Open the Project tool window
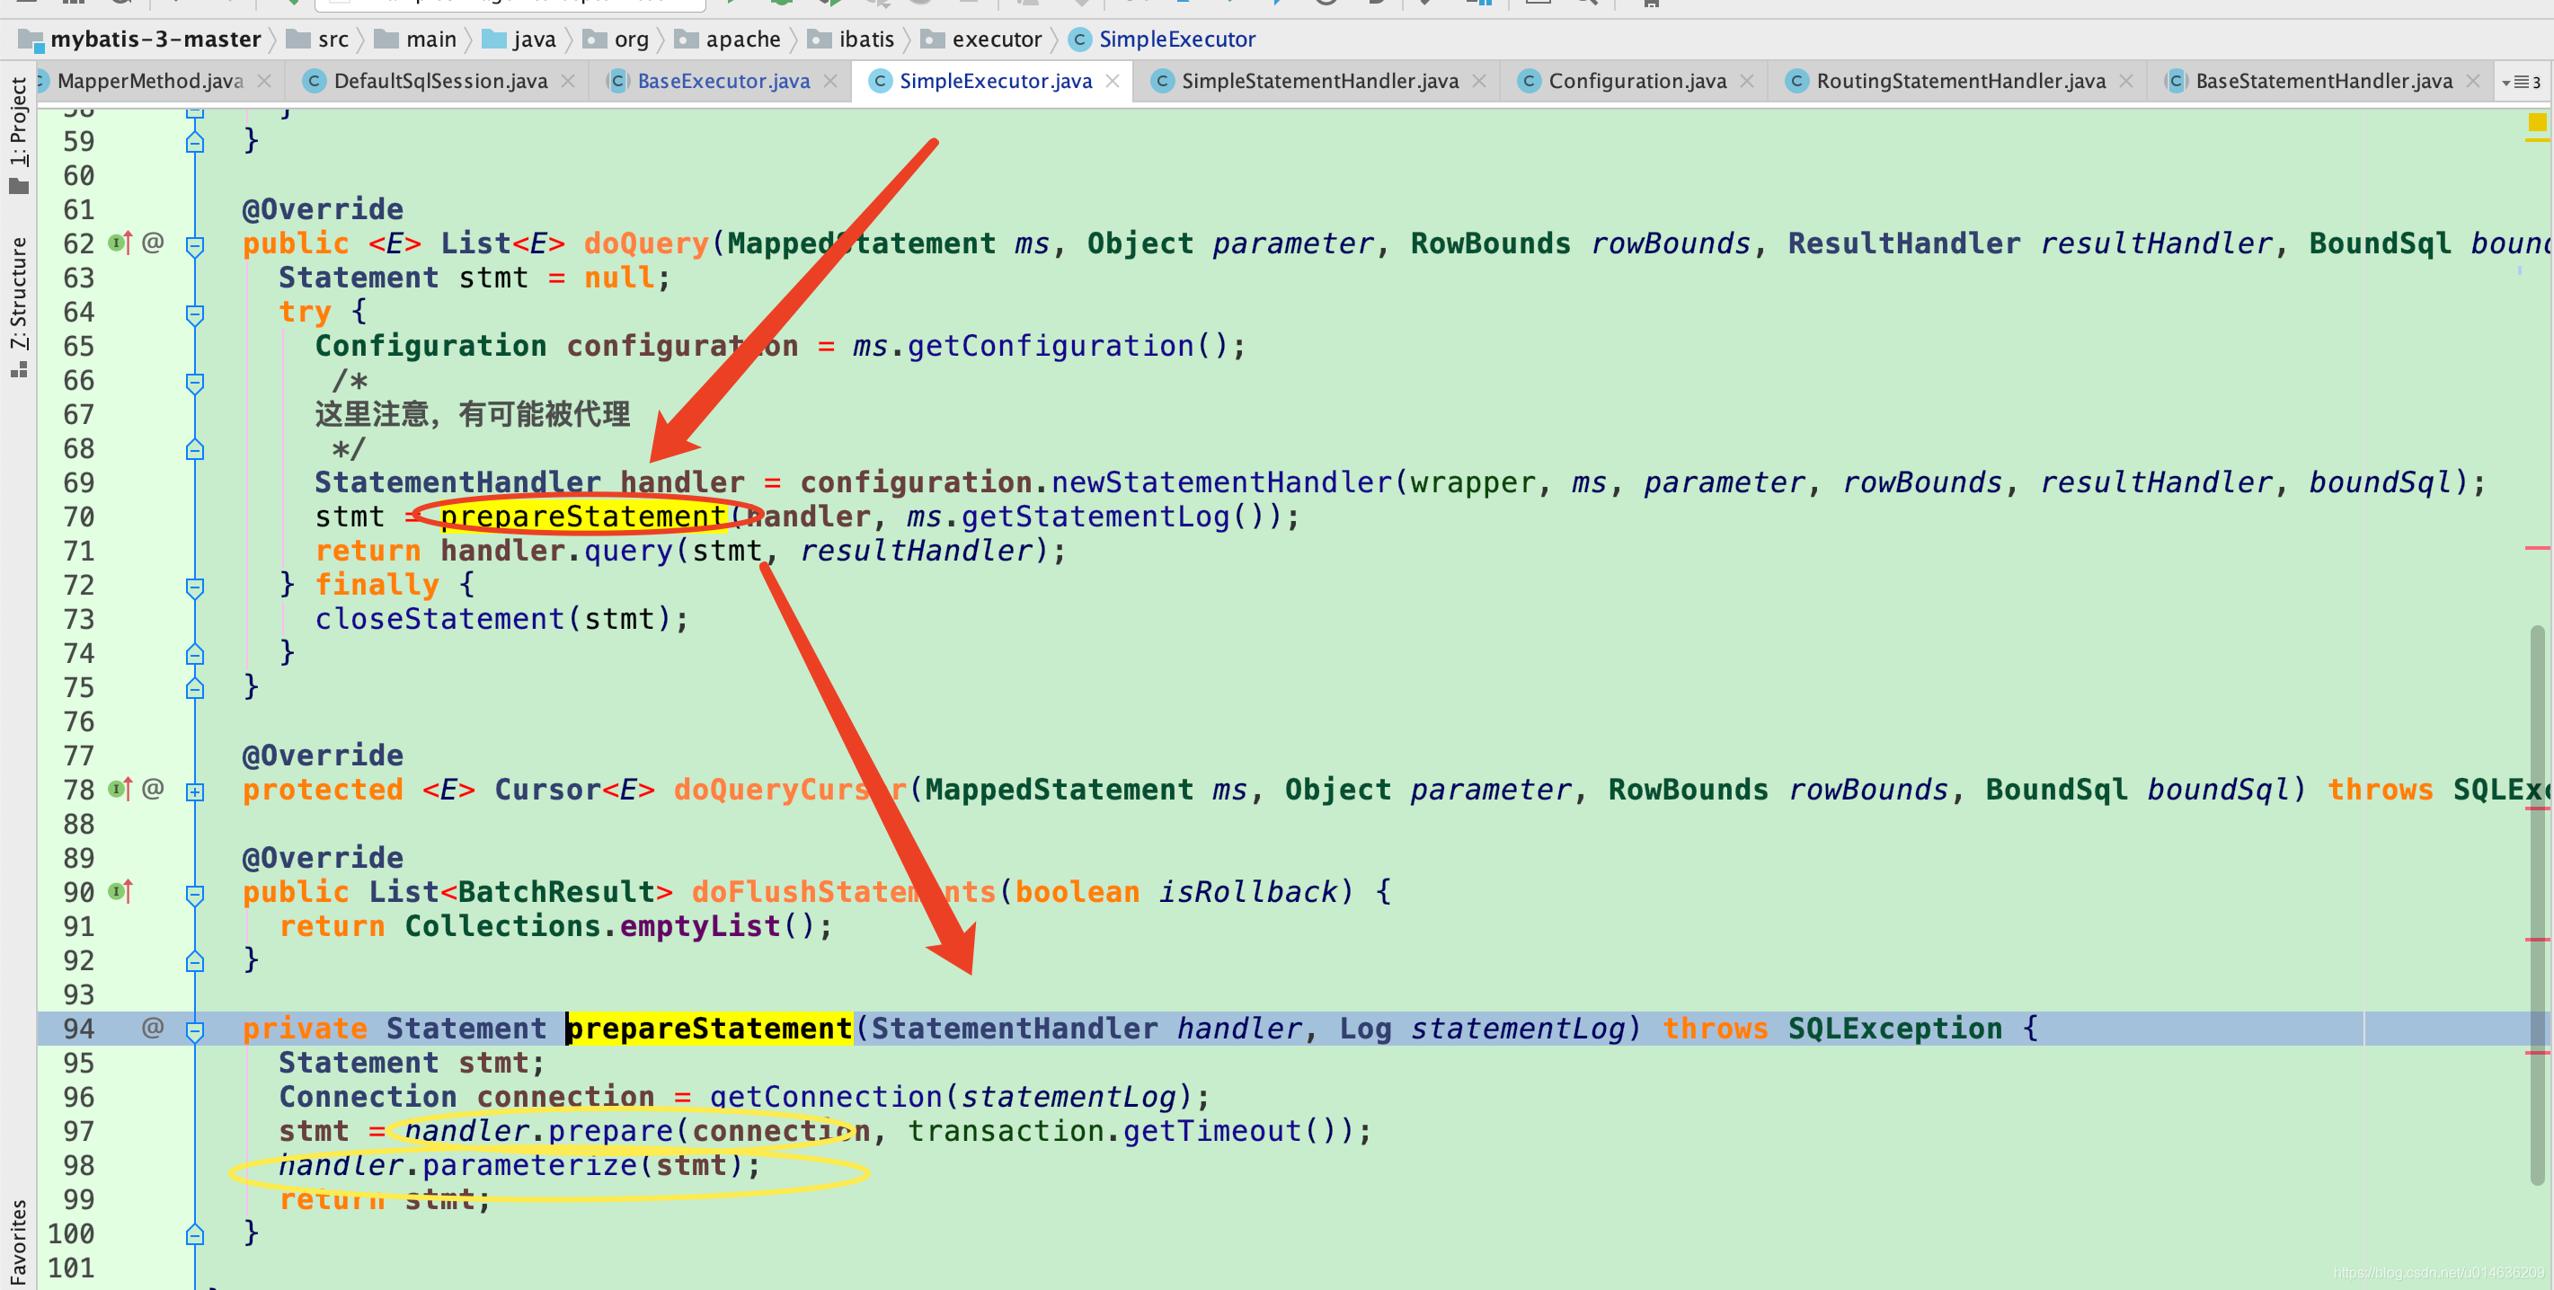Screen dimensions: 2554x1290 point(18,134)
